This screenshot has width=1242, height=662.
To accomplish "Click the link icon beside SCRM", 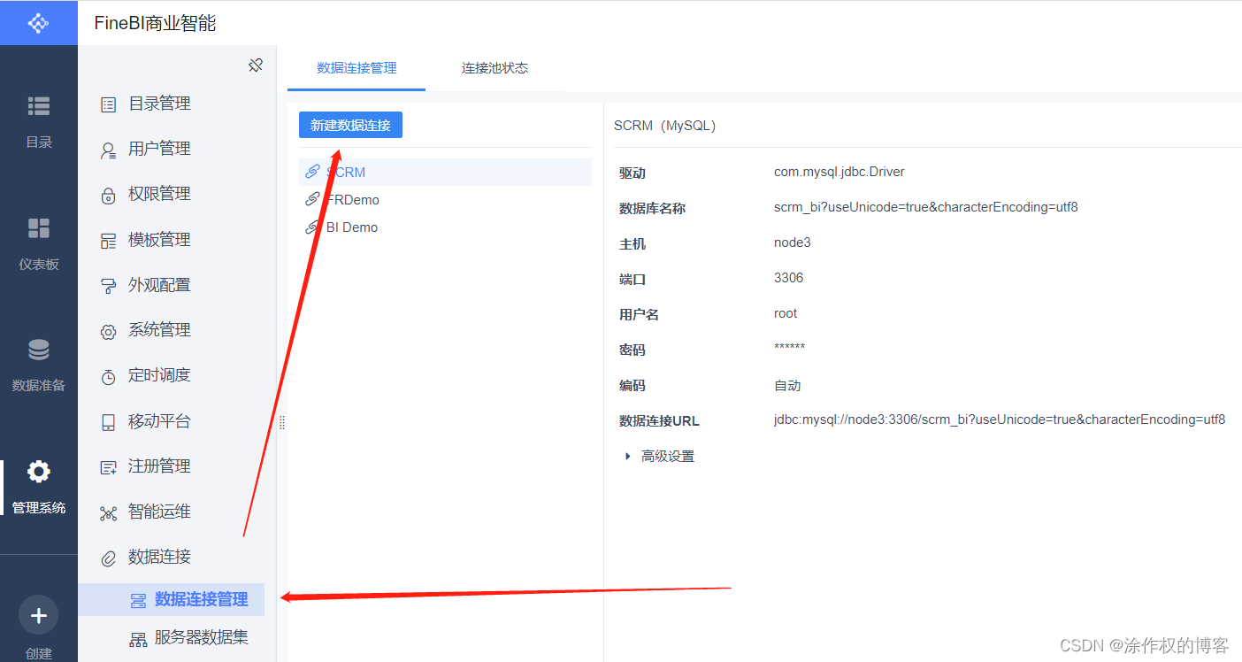I will pyautogui.click(x=312, y=172).
